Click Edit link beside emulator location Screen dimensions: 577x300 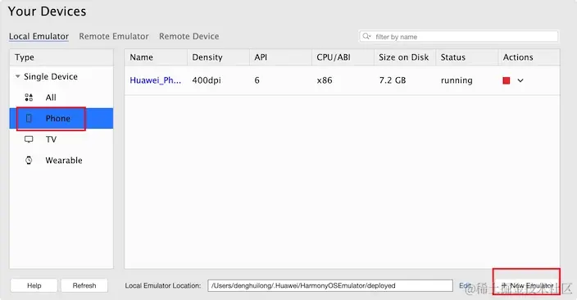pos(465,285)
